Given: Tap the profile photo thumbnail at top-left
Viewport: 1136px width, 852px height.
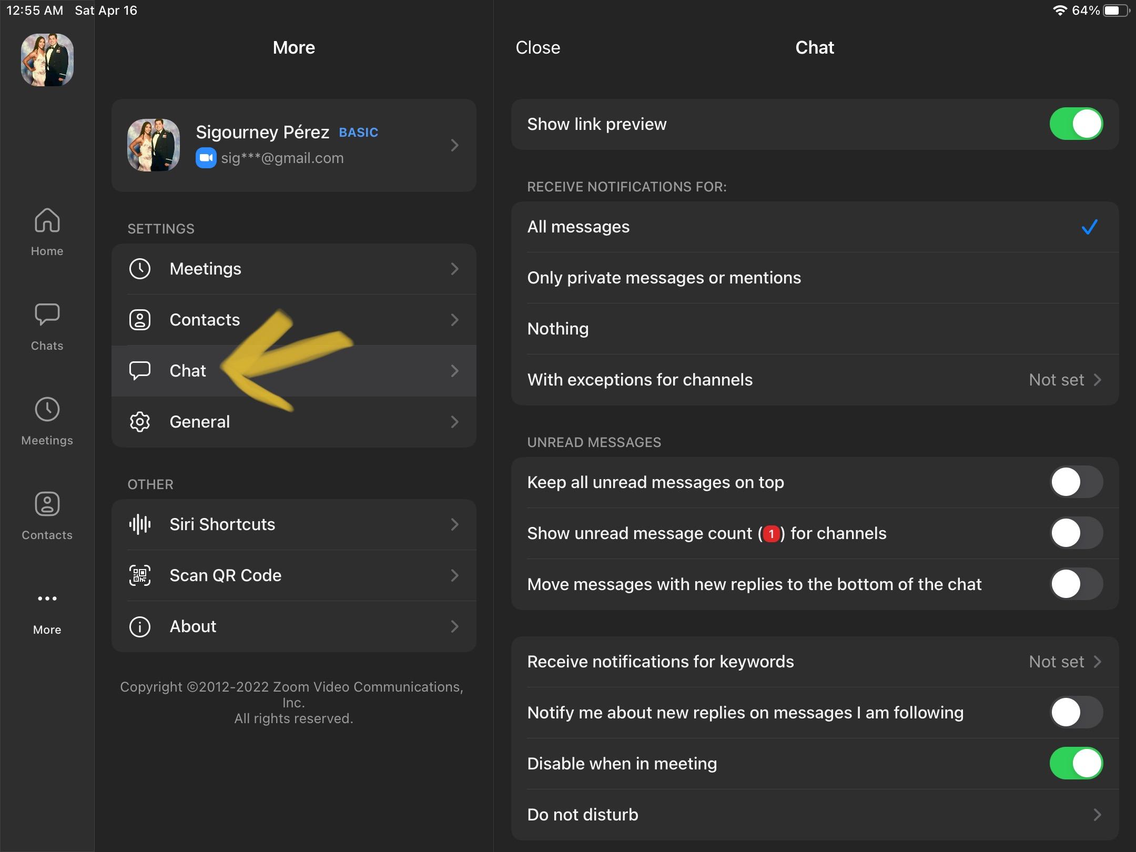Looking at the screenshot, I should coord(47,59).
